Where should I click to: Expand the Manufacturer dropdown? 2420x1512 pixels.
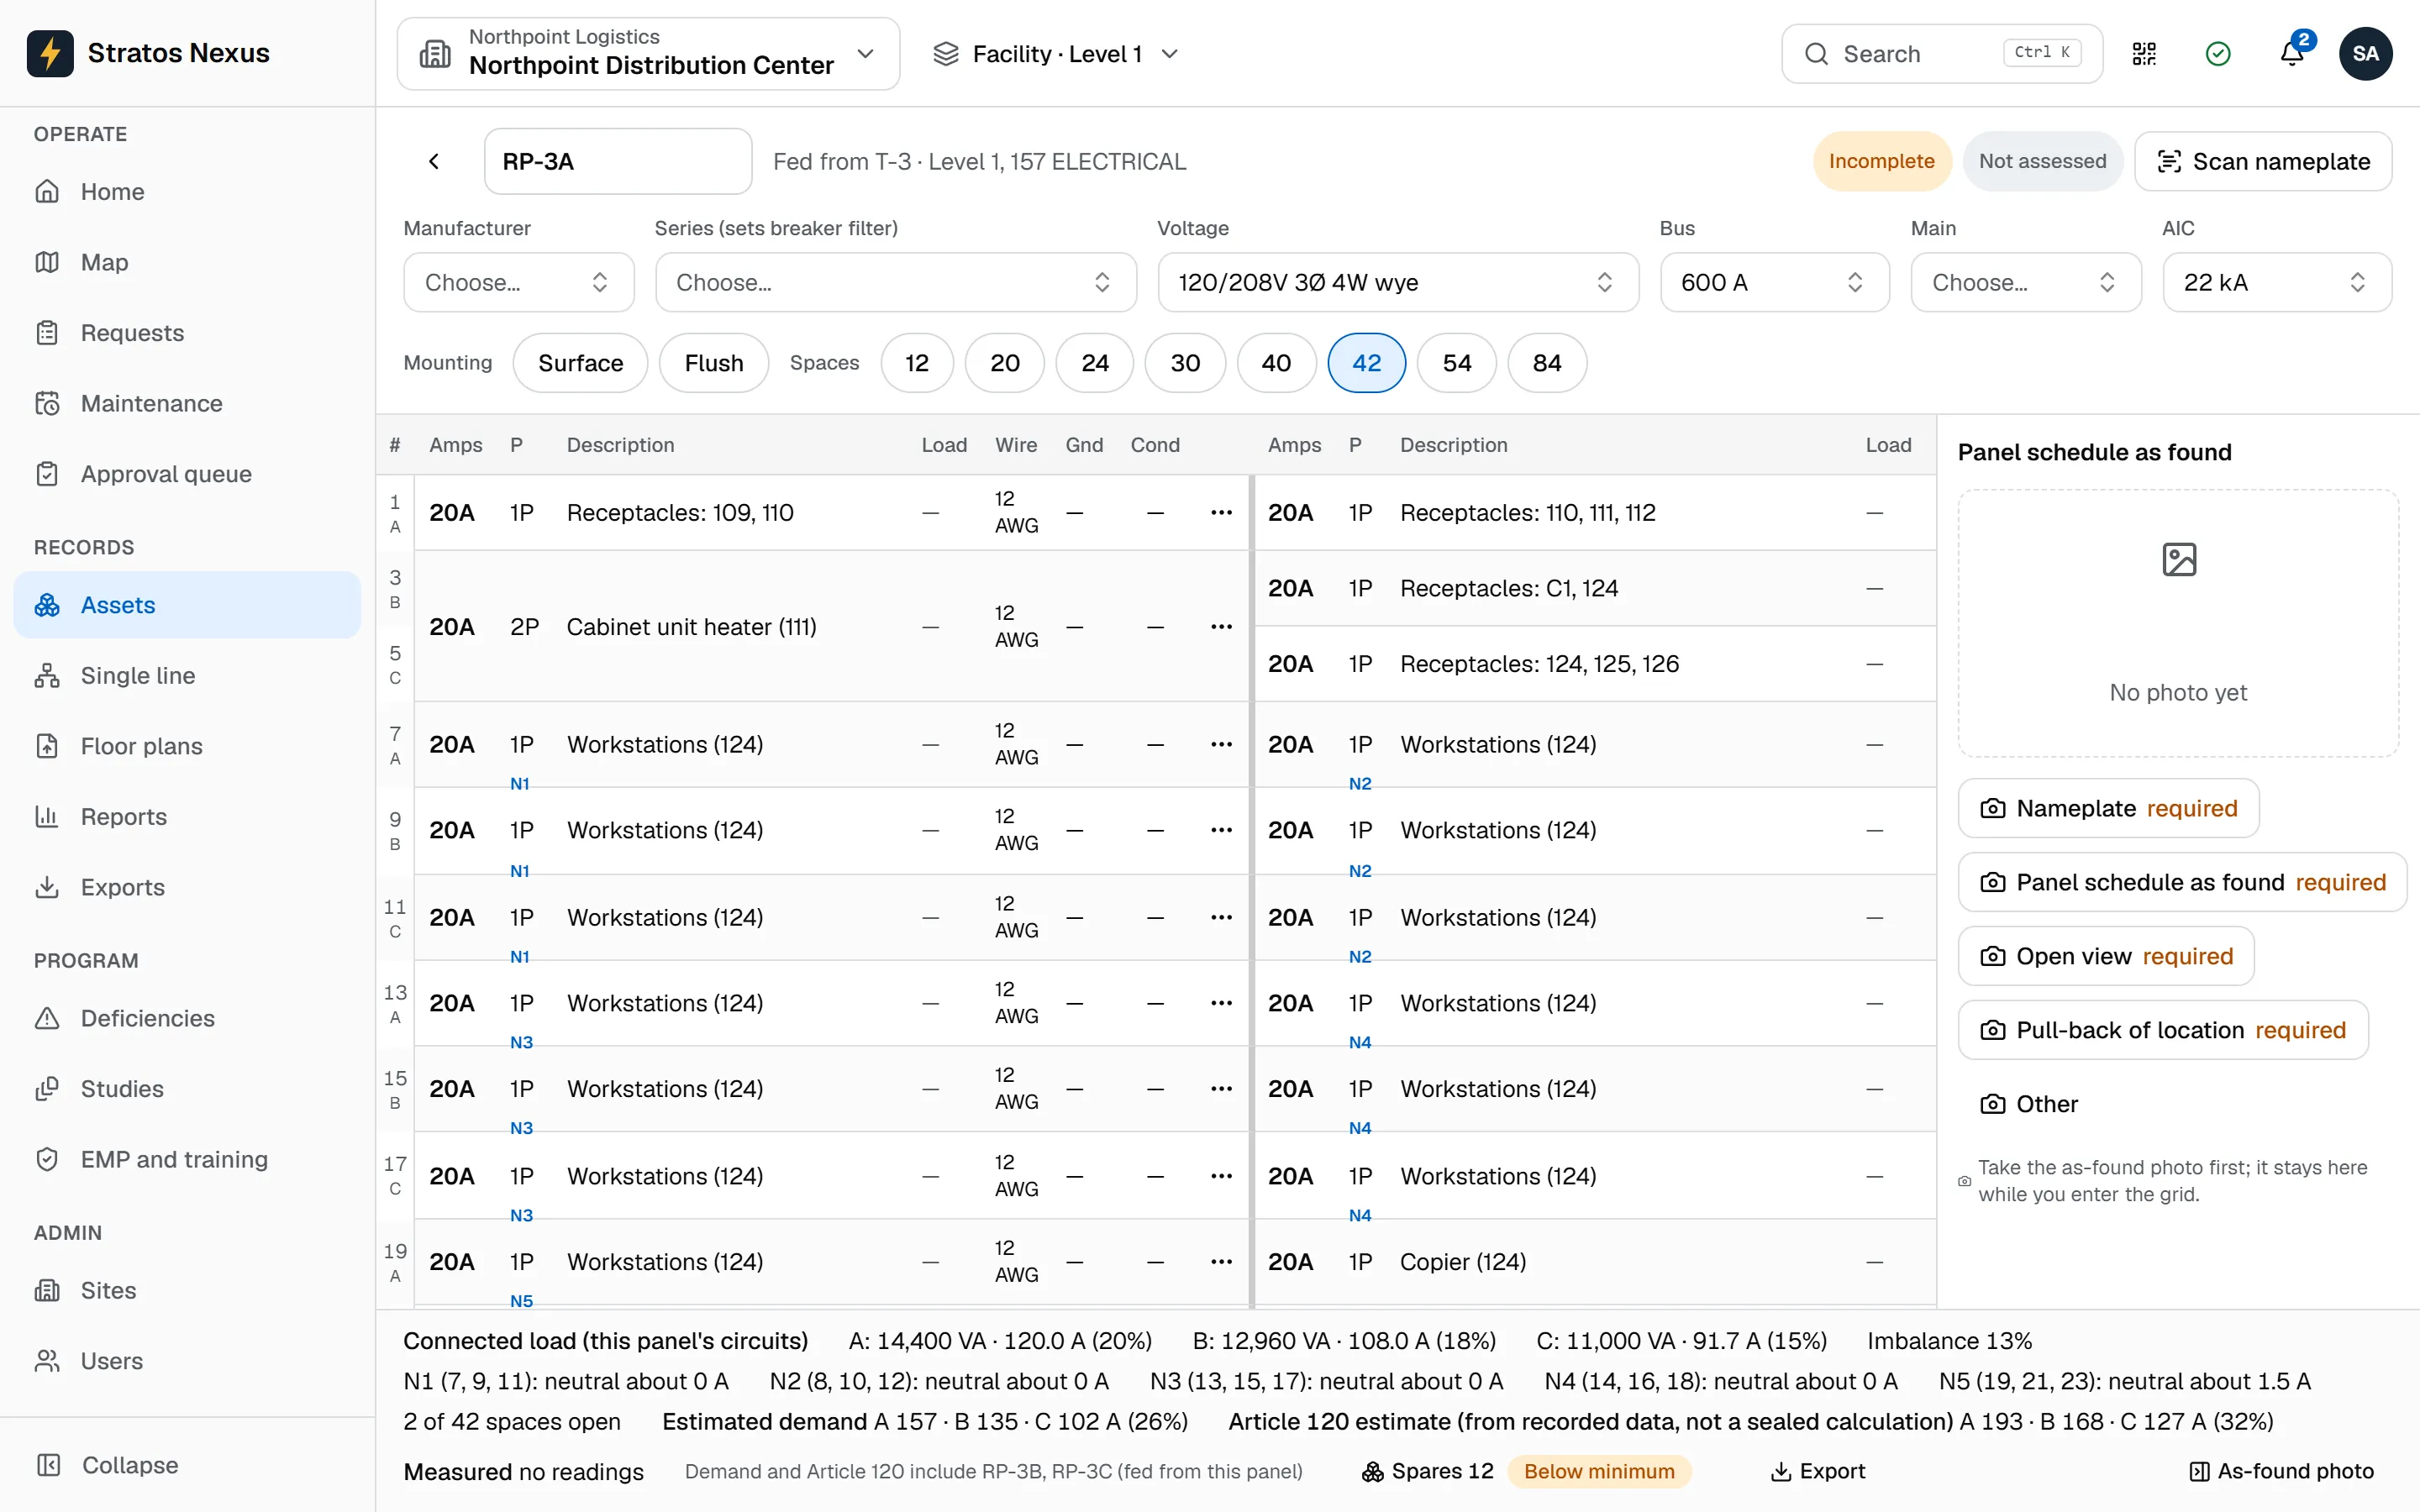tap(518, 282)
